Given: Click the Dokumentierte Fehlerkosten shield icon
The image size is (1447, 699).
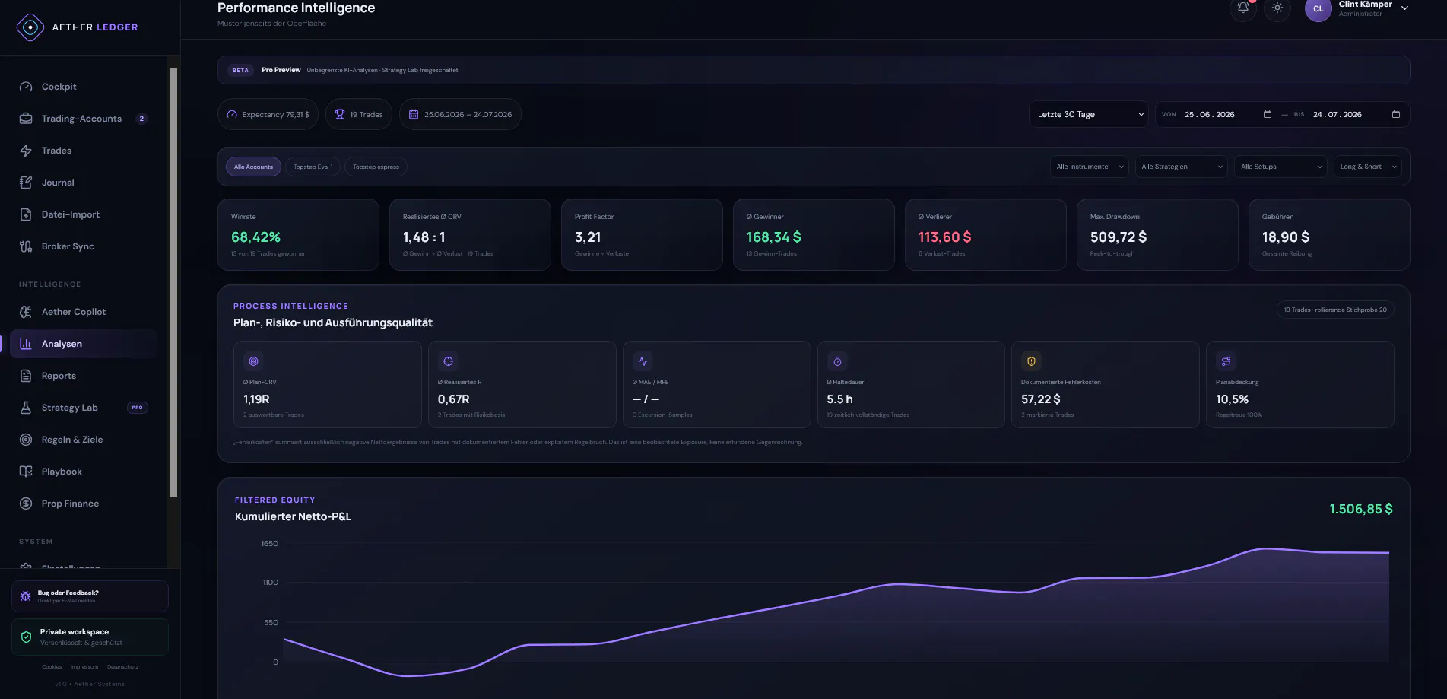Looking at the screenshot, I should click(x=1032, y=361).
